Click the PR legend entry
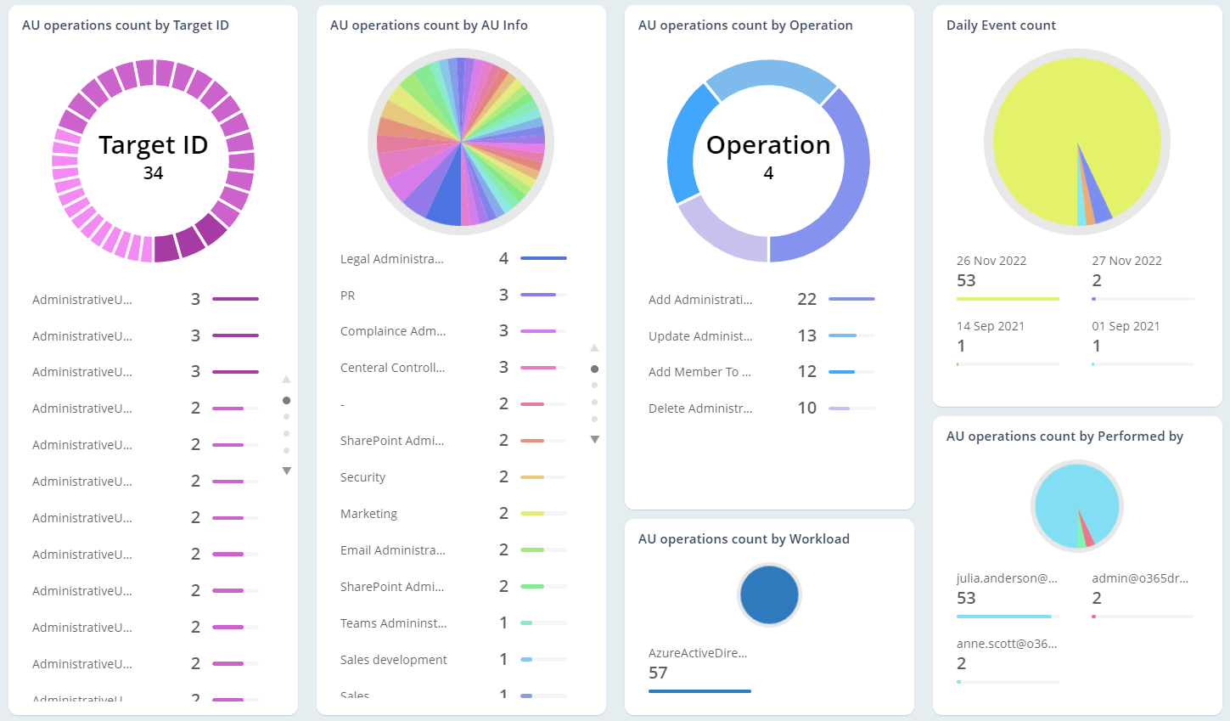This screenshot has width=1230, height=721. 348,296
